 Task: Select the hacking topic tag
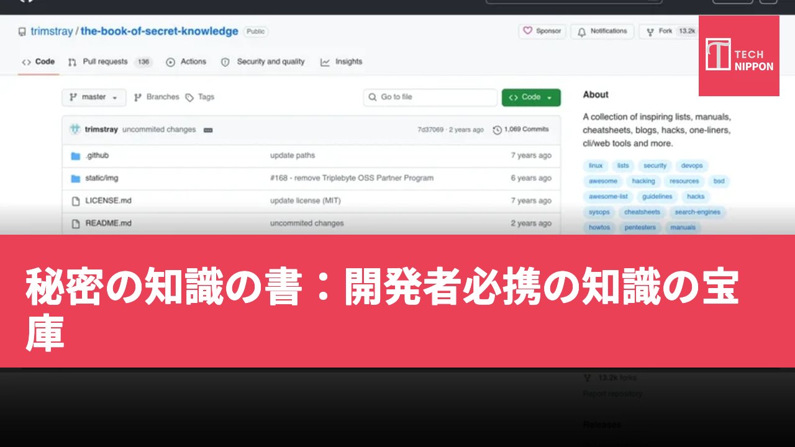pos(643,181)
